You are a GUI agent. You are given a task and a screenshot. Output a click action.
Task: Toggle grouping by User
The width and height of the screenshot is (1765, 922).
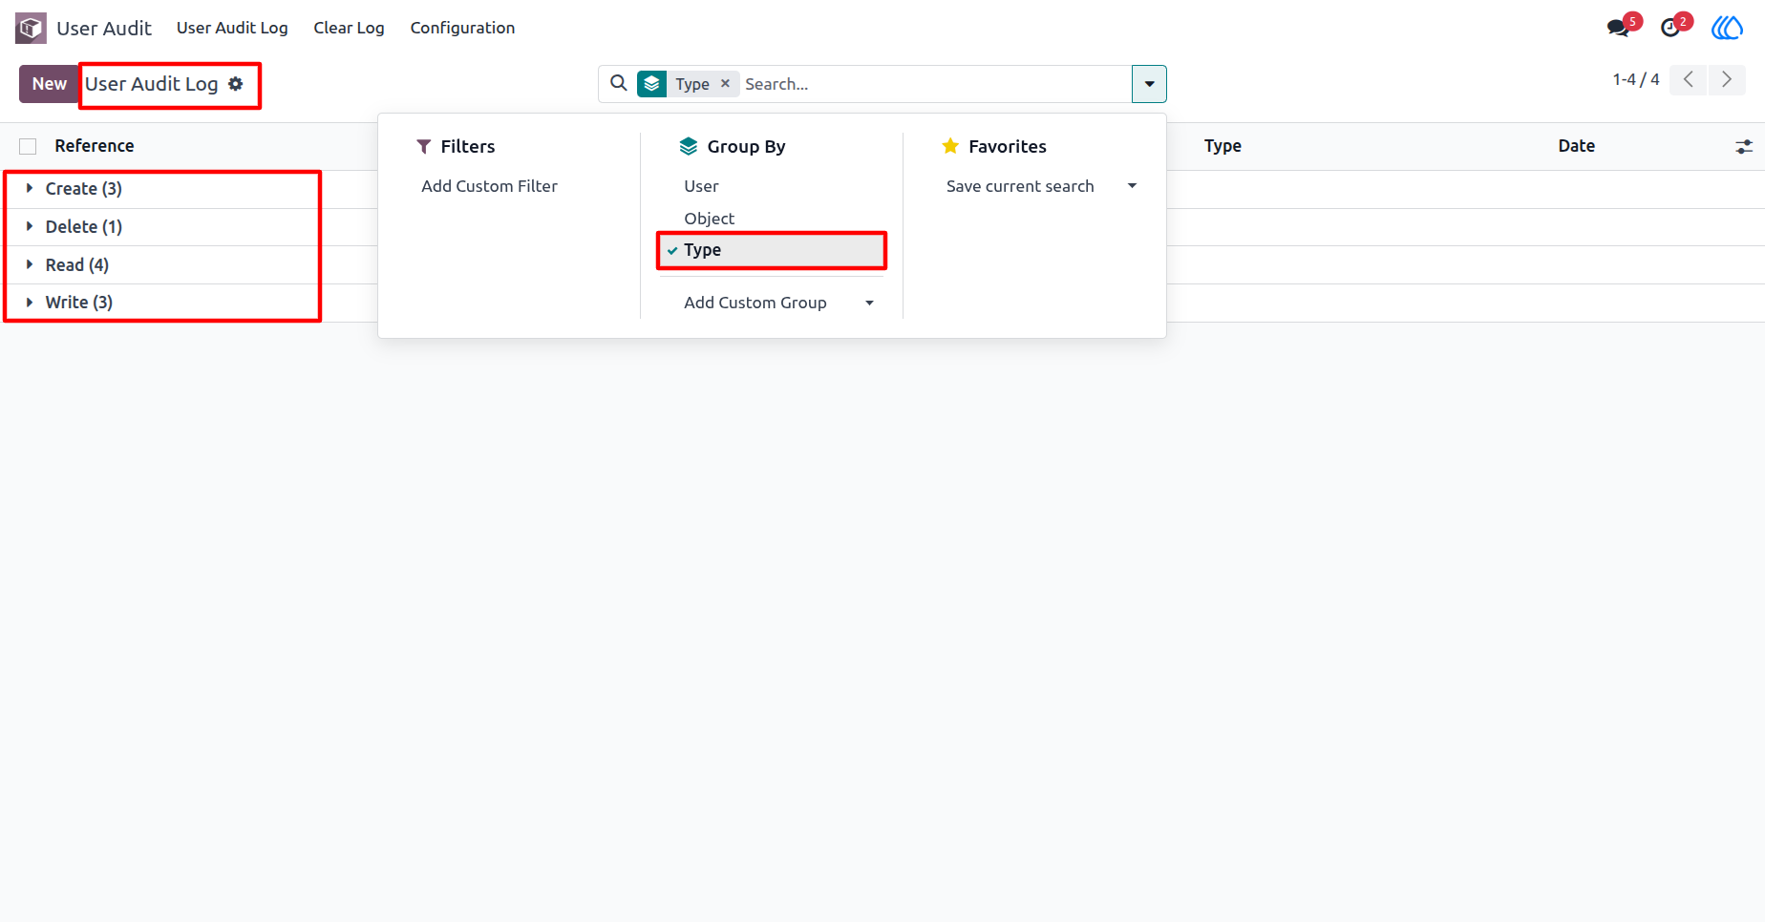pos(701,186)
